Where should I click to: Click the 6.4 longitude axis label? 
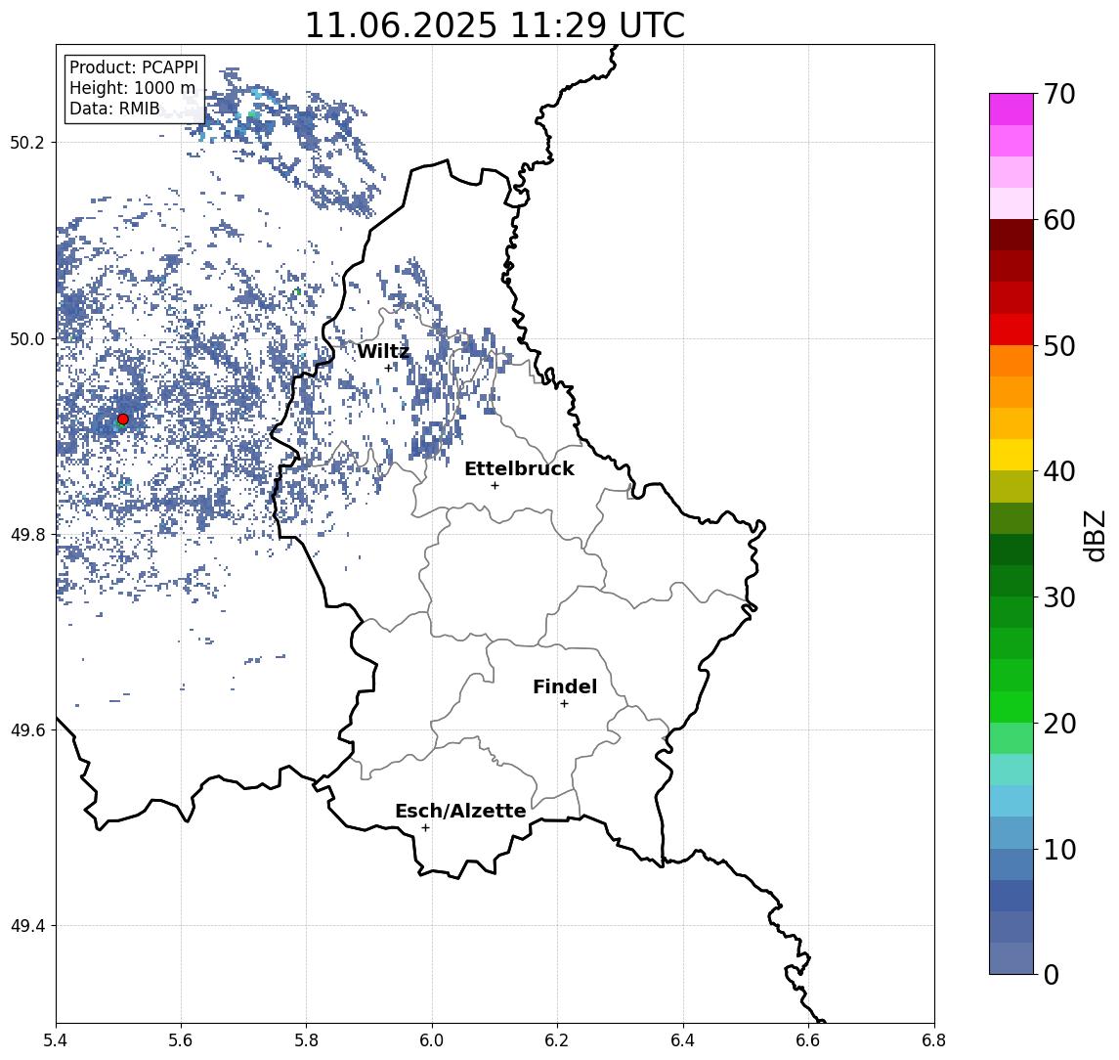(683, 1040)
